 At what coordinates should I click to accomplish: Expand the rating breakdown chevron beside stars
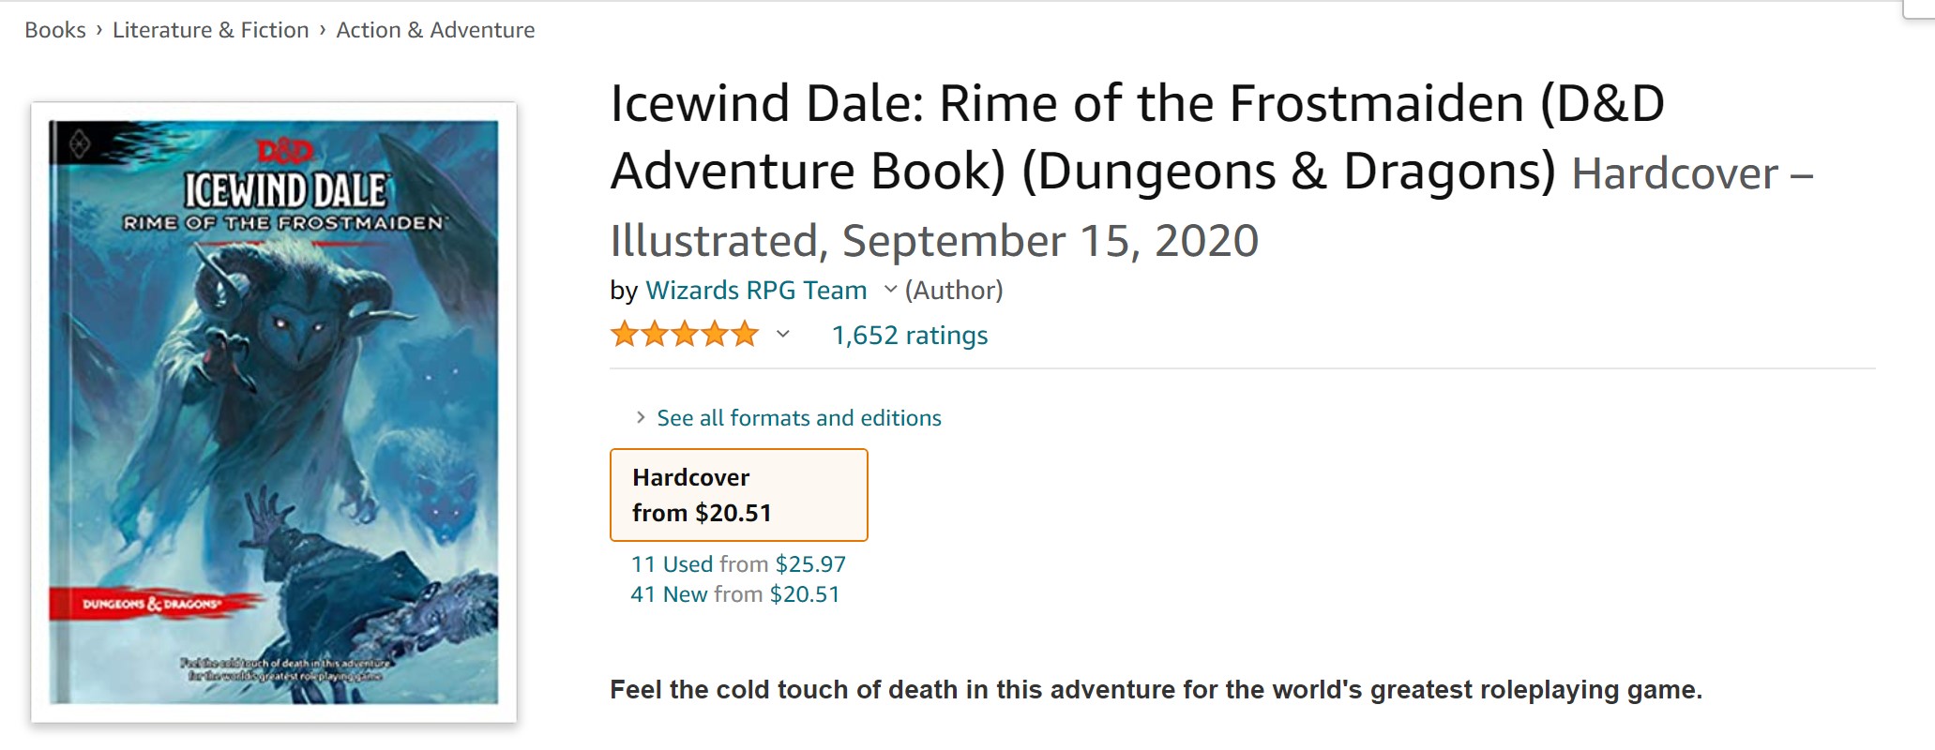tap(782, 334)
